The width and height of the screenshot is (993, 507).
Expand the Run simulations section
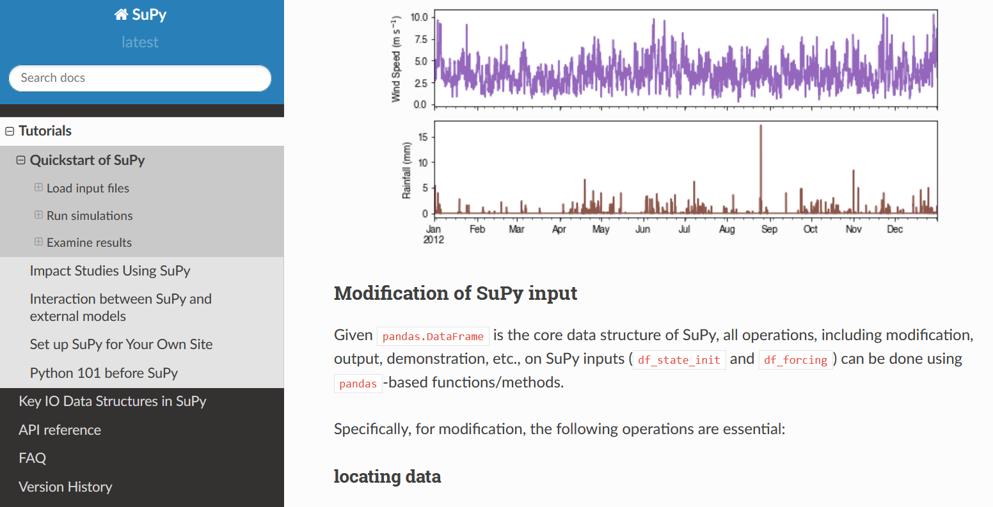(x=39, y=215)
